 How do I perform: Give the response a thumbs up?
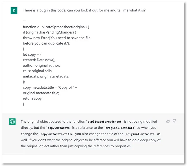[x=168, y=121]
